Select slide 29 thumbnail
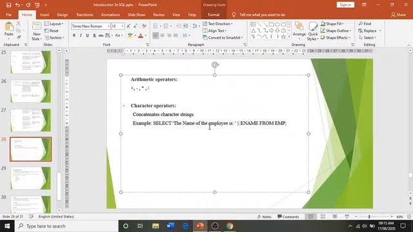The width and height of the screenshot is (413, 232). (31, 178)
